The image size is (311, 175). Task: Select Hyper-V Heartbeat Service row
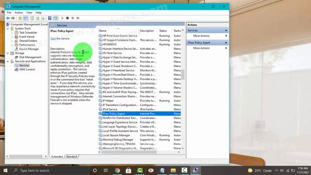coord(139,70)
